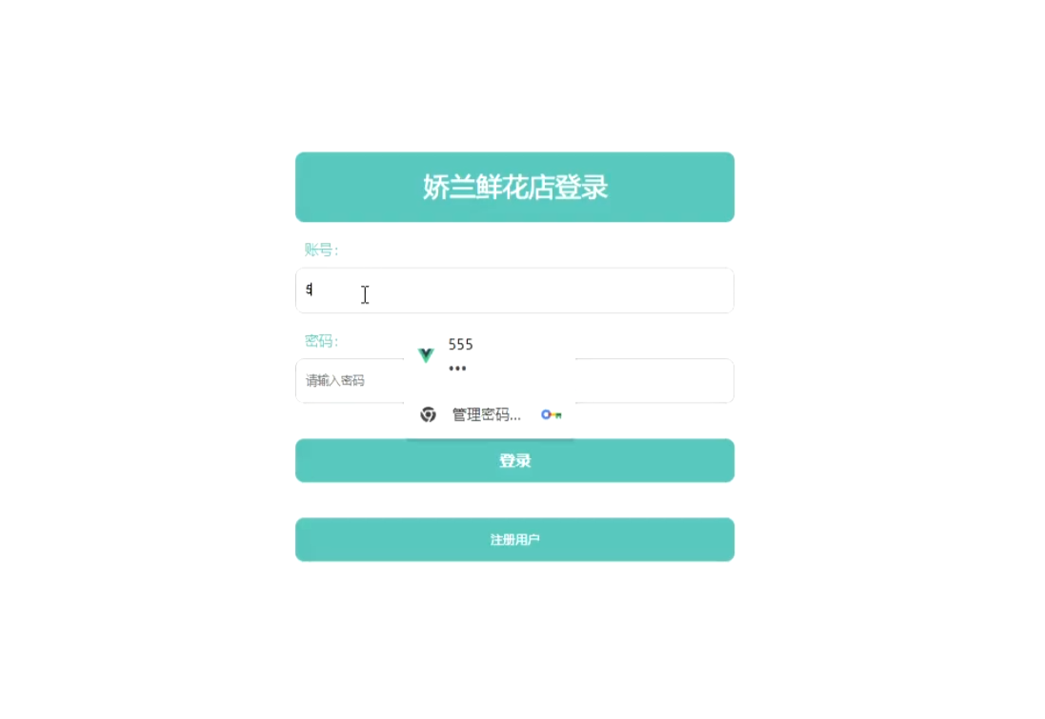Click the 登录 login button
The height and width of the screenshot is (719, 1045).
(x=514, y=461)
